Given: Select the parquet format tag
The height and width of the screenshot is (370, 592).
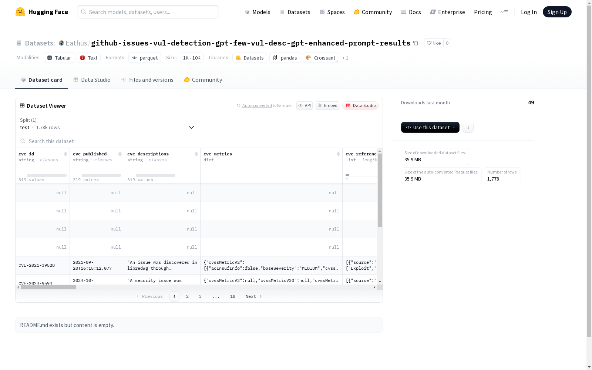Looking at the screenshot, I should pyautogui.click(x=145, y=58).
